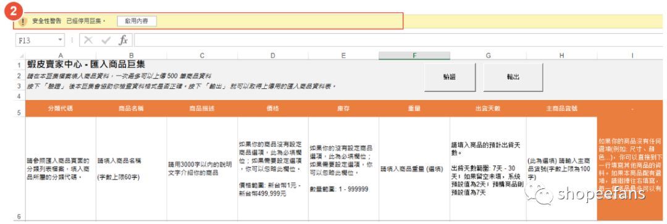Click row 3 instruction line starting 按下「驗證」
The width and height of the screenshot is (667, 224).
click(x=181, y=86)
